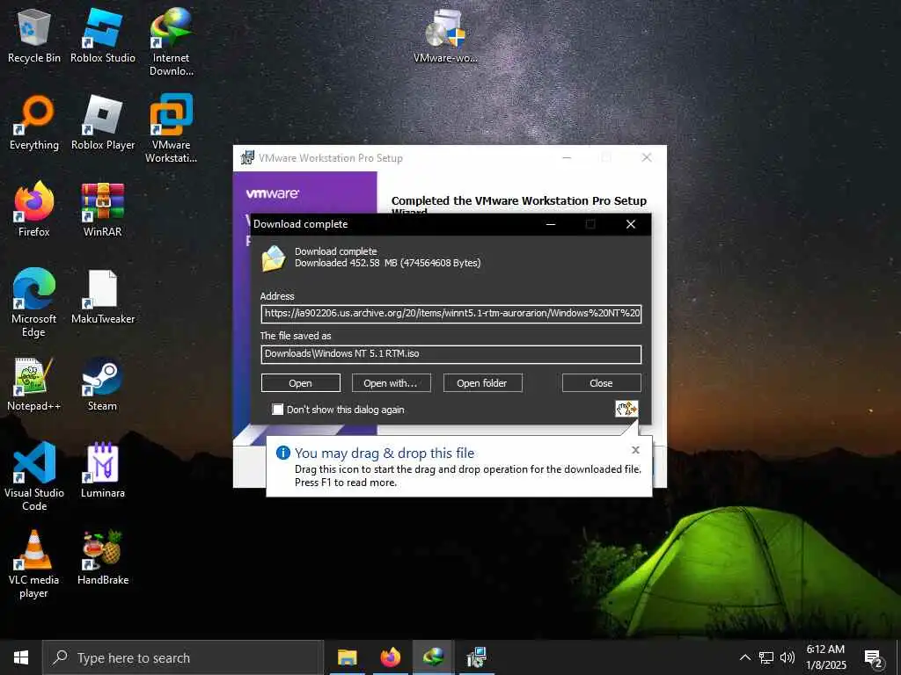
Task: Click the Address URL field
Action: click(451, 314)
